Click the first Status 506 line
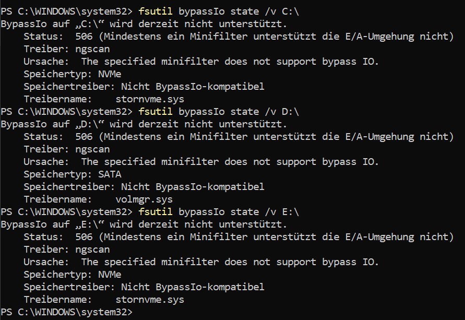 point(239,37)
